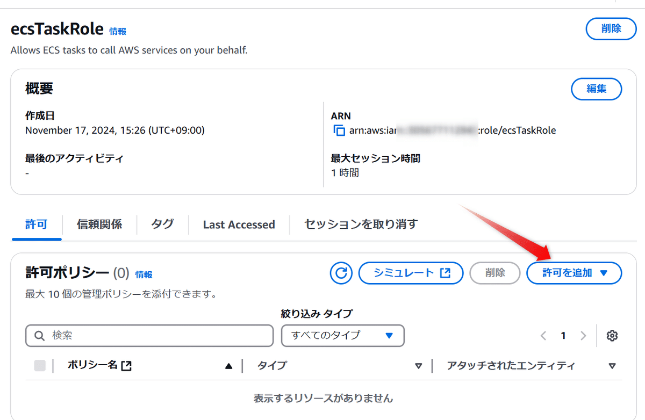645x420 pixels.
Task: Click the external link icon beside シミュレート
Action: point(447,273)
